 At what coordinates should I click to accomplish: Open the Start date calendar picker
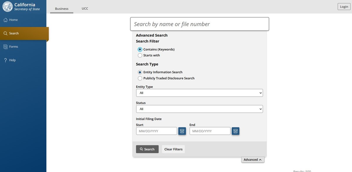point(182,131)
